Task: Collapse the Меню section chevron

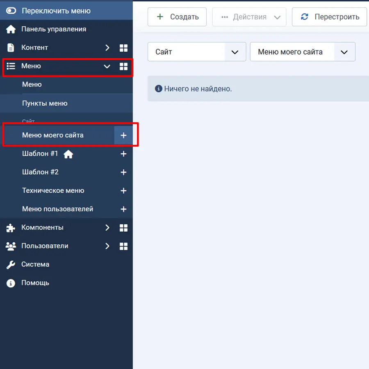Action: (x=107, y=66)
